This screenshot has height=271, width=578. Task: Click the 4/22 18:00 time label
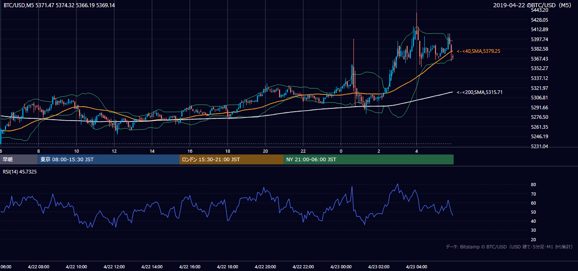(227, 267)
